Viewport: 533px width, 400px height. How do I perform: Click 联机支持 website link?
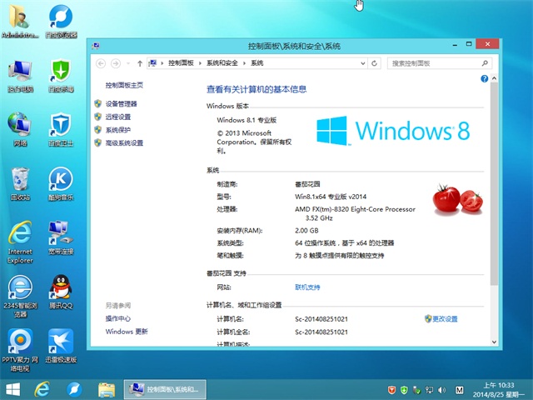(307, 287)
